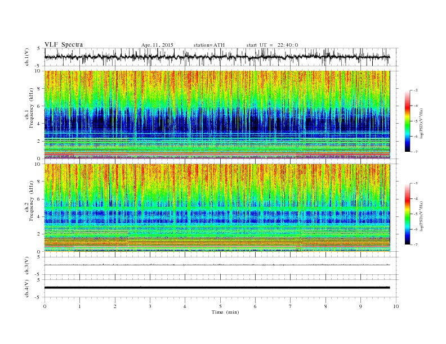Click the "-3" label on ch.1 color bar
Image resolution: width=446 pixels, height=344 pixels.
click(x=416, y=90)
